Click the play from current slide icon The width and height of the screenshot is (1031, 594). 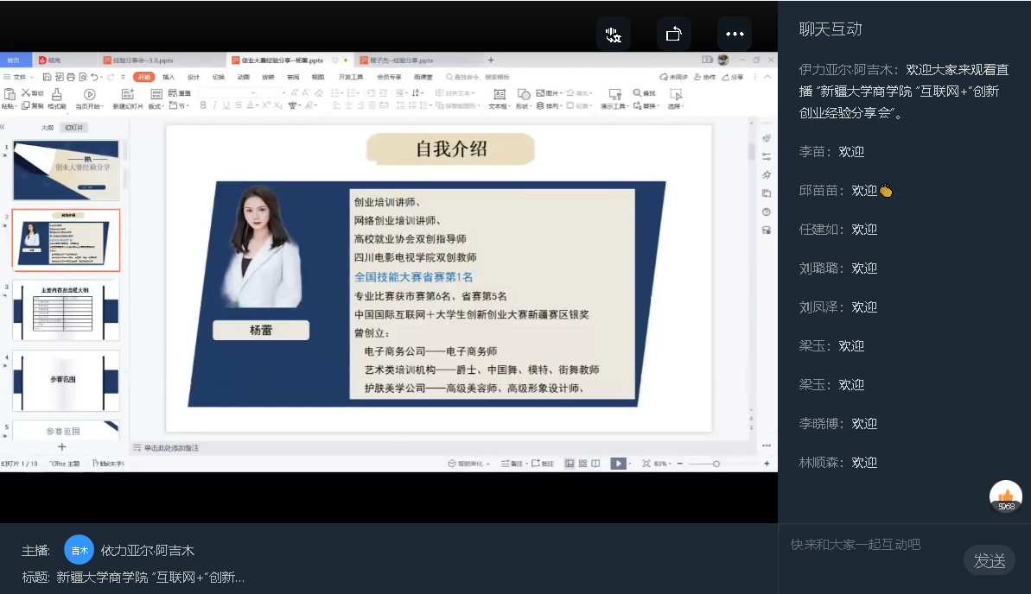point(89,95)
